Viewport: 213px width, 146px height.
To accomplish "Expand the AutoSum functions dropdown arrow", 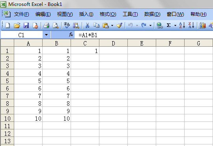I will (x=175, y=25).
